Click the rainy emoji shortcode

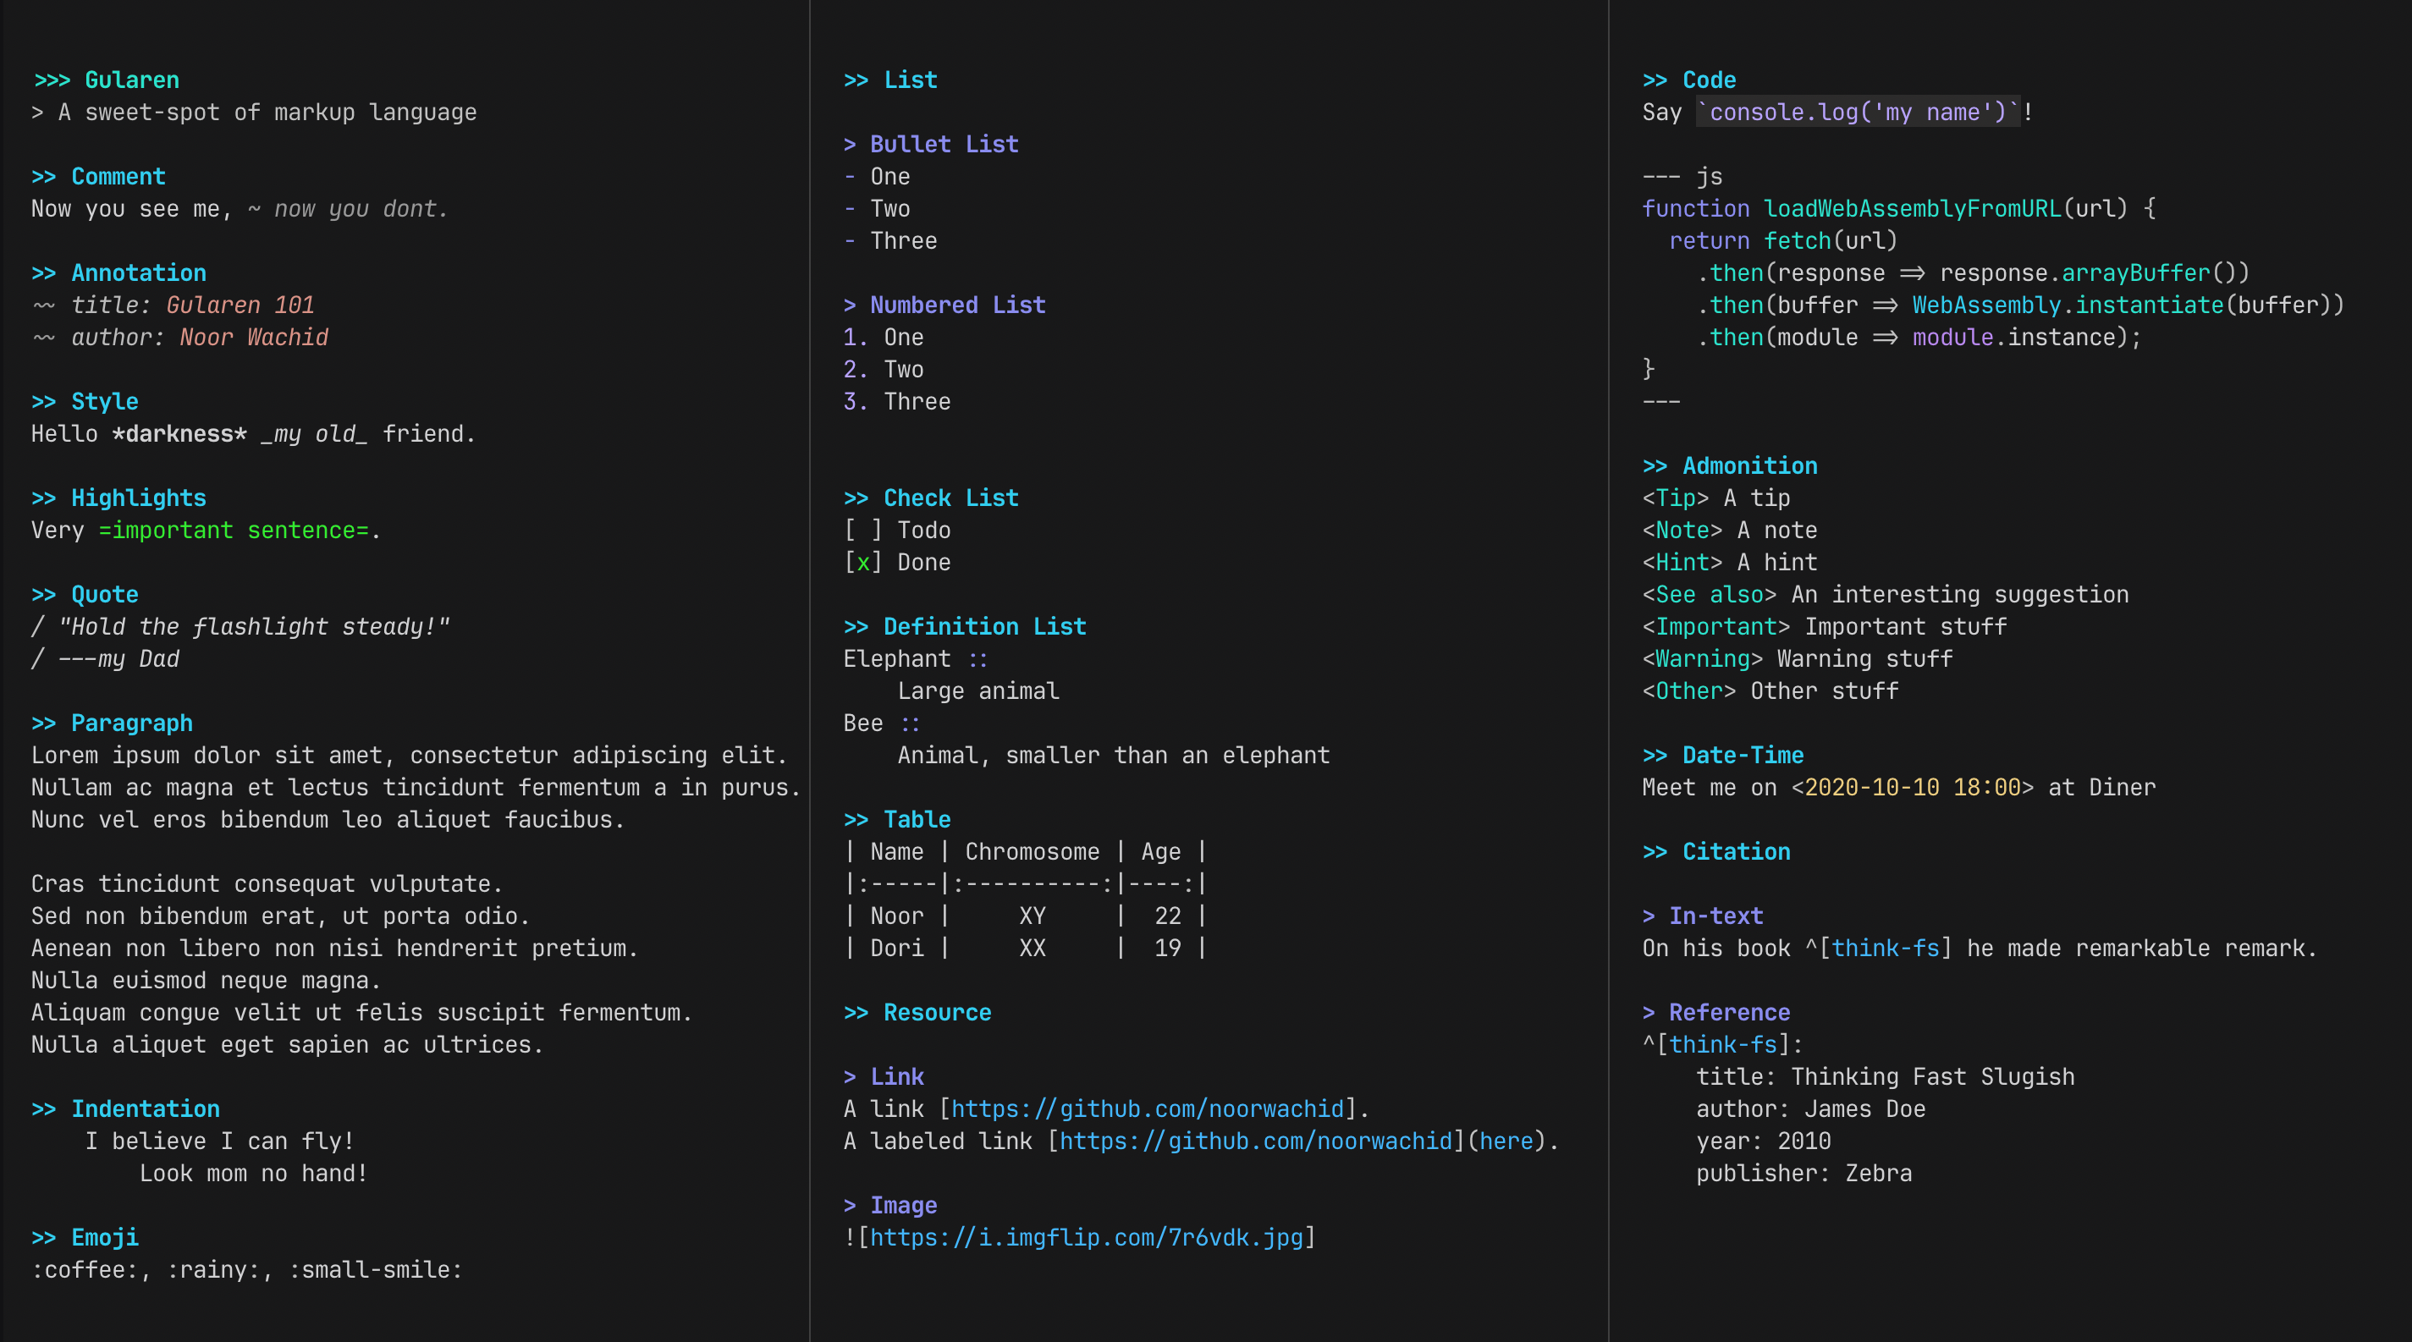[213, 1270]
